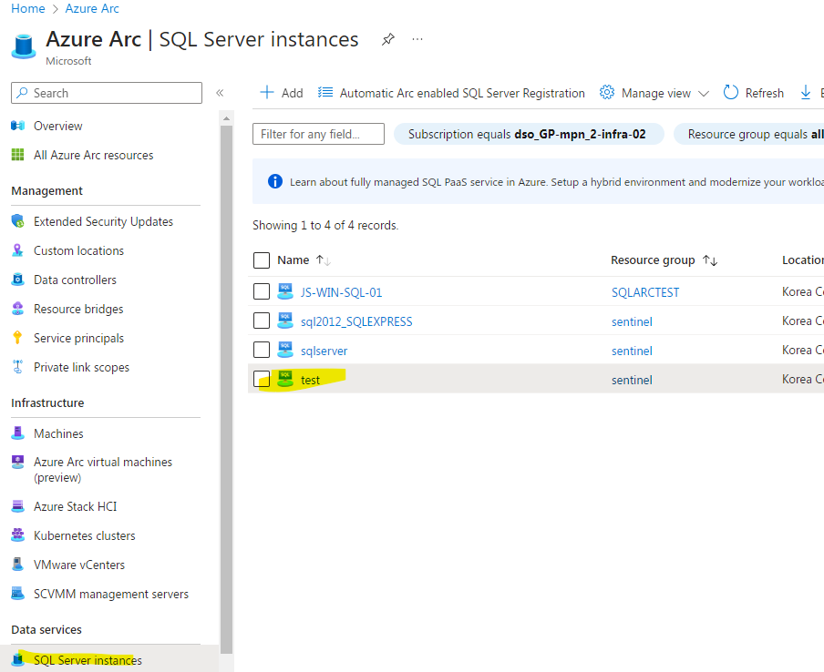Screen dimensions: 824x672
Task: Check the box for sql2012_SQLEXPRESS
Action: (262, 321)
